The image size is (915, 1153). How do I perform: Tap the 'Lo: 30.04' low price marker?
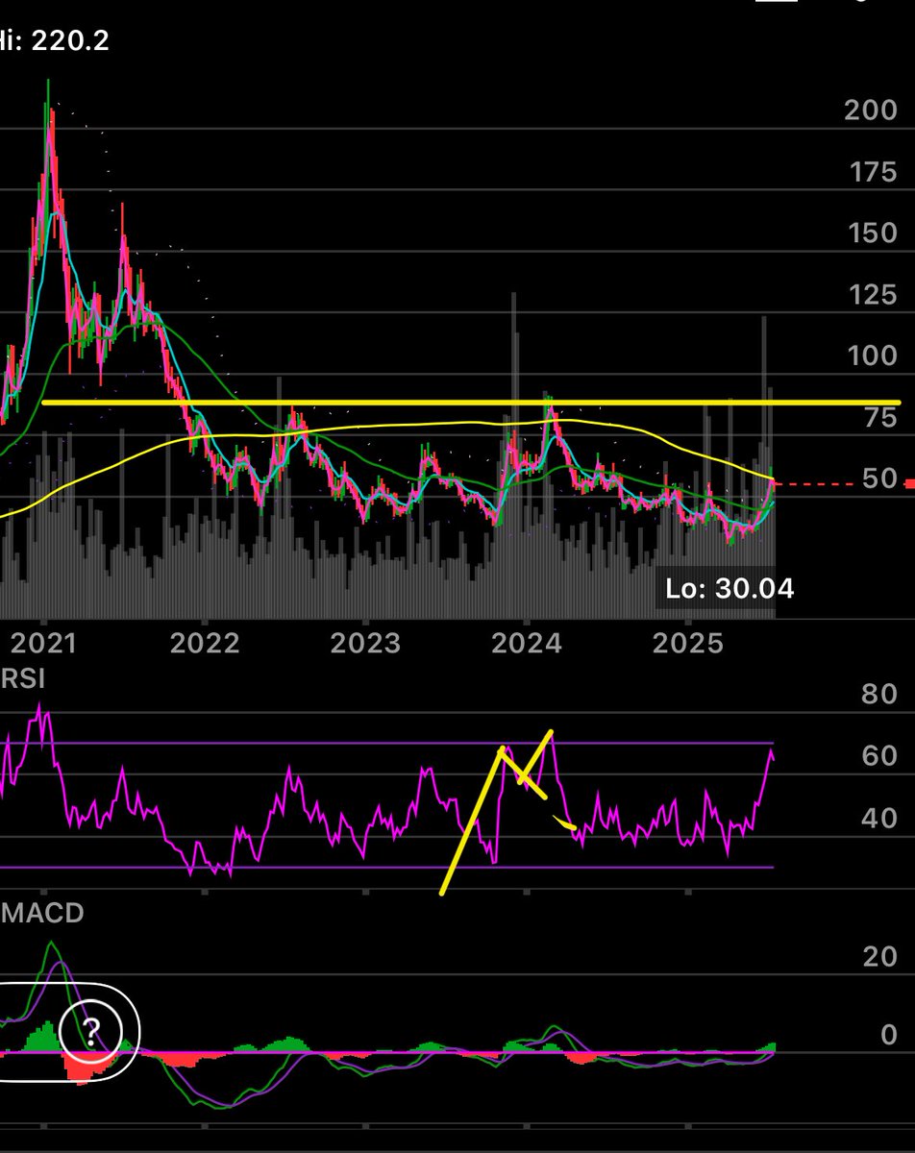pyautogui.click(x=731, y=589)
